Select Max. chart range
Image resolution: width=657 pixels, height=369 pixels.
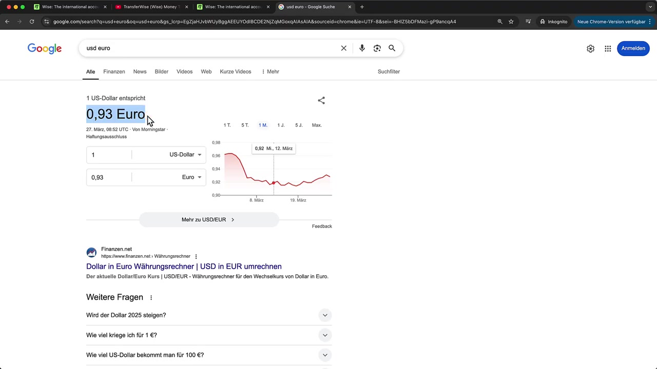(317, 125)
